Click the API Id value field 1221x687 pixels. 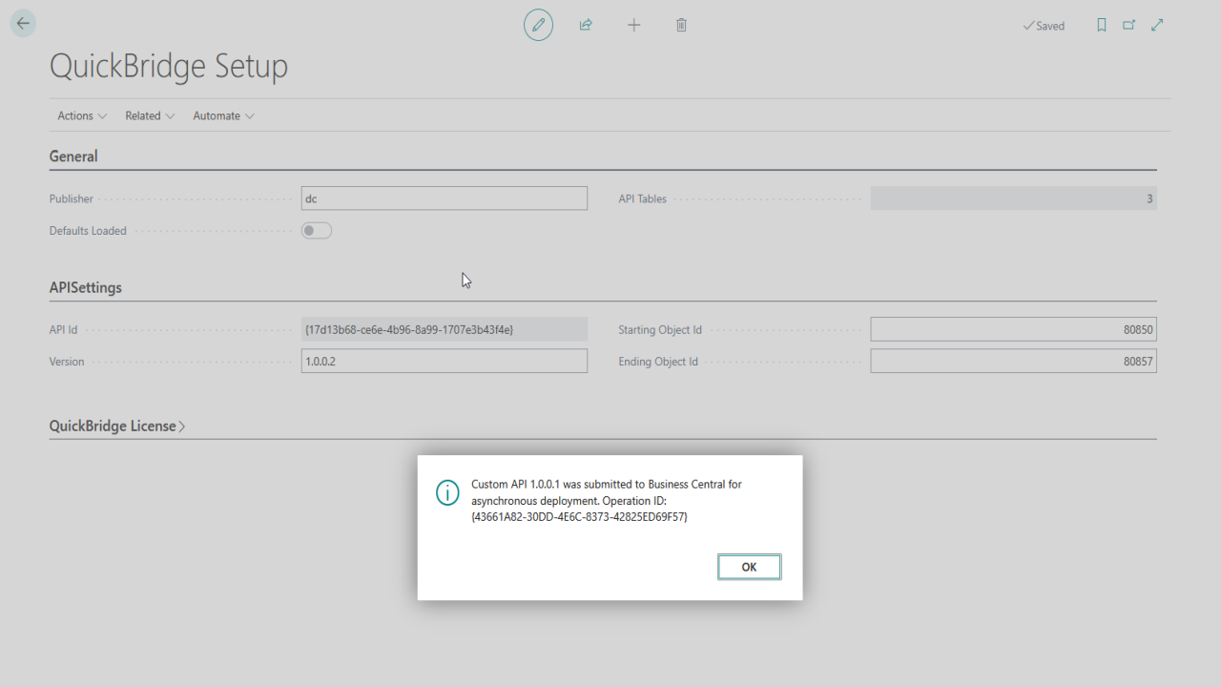click(x=445, y=329)
